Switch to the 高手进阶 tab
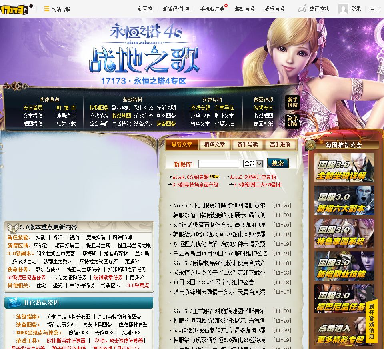Image resolution: width=384 pixels, height=349 pixels. click(x=280, y=144)
